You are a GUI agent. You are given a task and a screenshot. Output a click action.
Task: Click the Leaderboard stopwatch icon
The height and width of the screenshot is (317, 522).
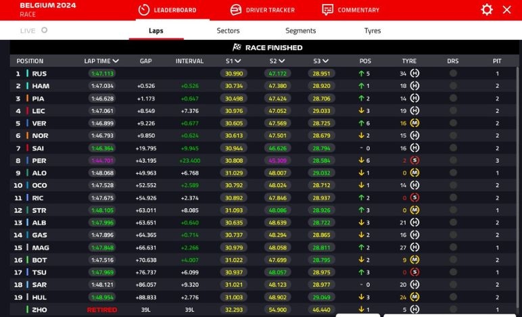[143, 9]
